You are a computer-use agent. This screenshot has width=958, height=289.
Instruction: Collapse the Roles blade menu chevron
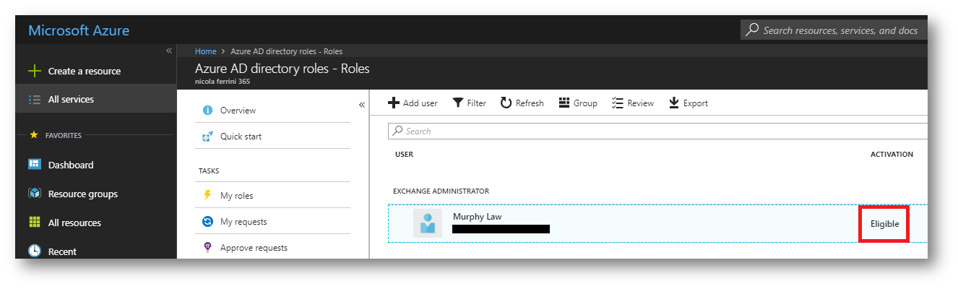pyautogui.click(x=362, y=105)
